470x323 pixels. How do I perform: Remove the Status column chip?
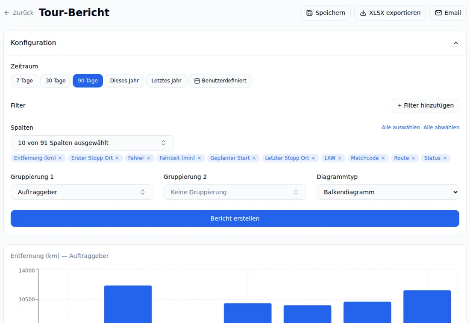(x=444, y=158)
